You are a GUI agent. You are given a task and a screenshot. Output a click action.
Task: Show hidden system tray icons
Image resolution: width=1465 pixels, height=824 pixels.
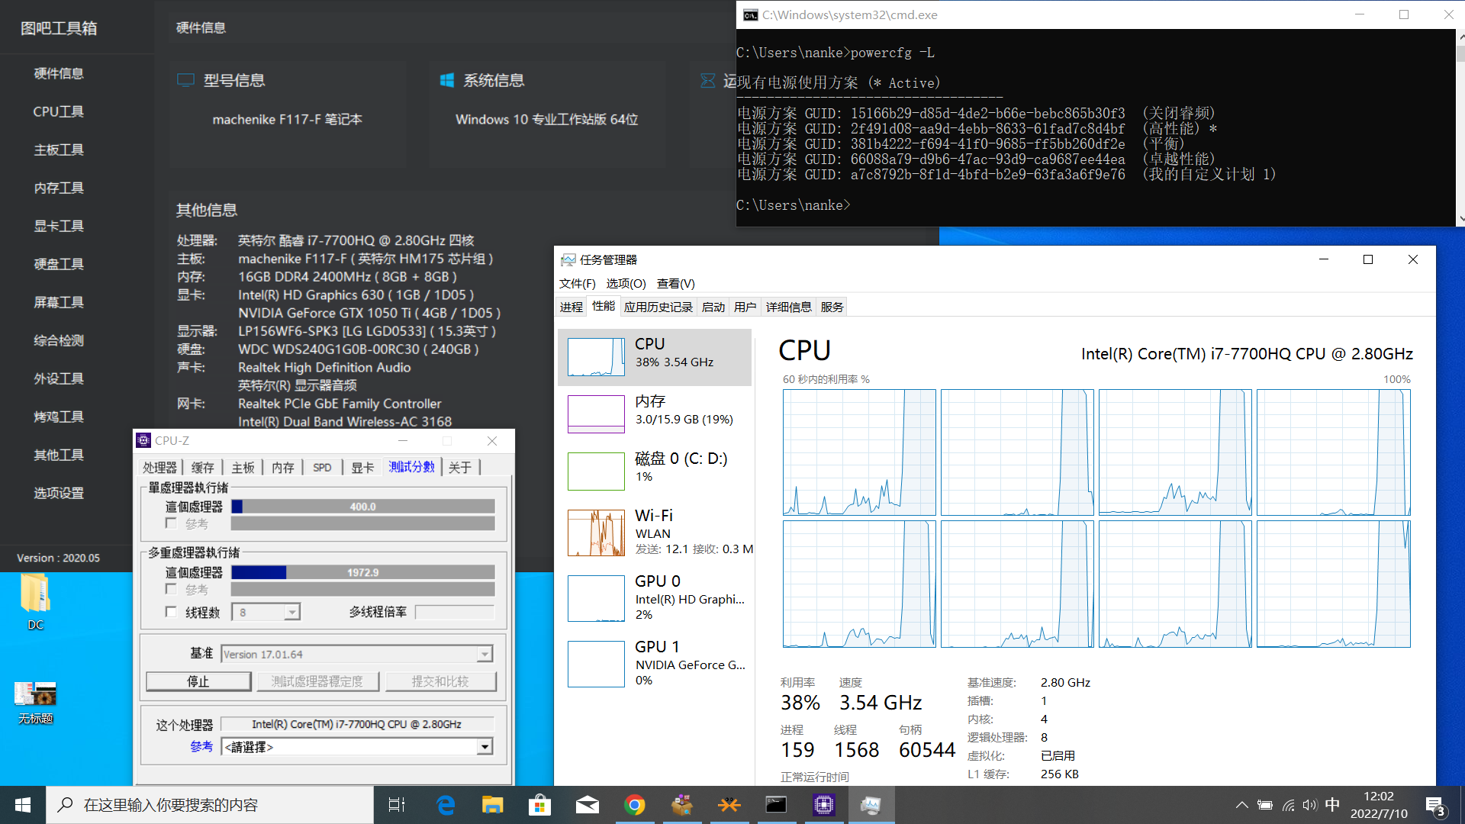1241,805
